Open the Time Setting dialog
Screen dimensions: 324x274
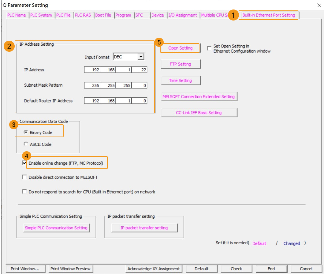[x=181, y=80]
